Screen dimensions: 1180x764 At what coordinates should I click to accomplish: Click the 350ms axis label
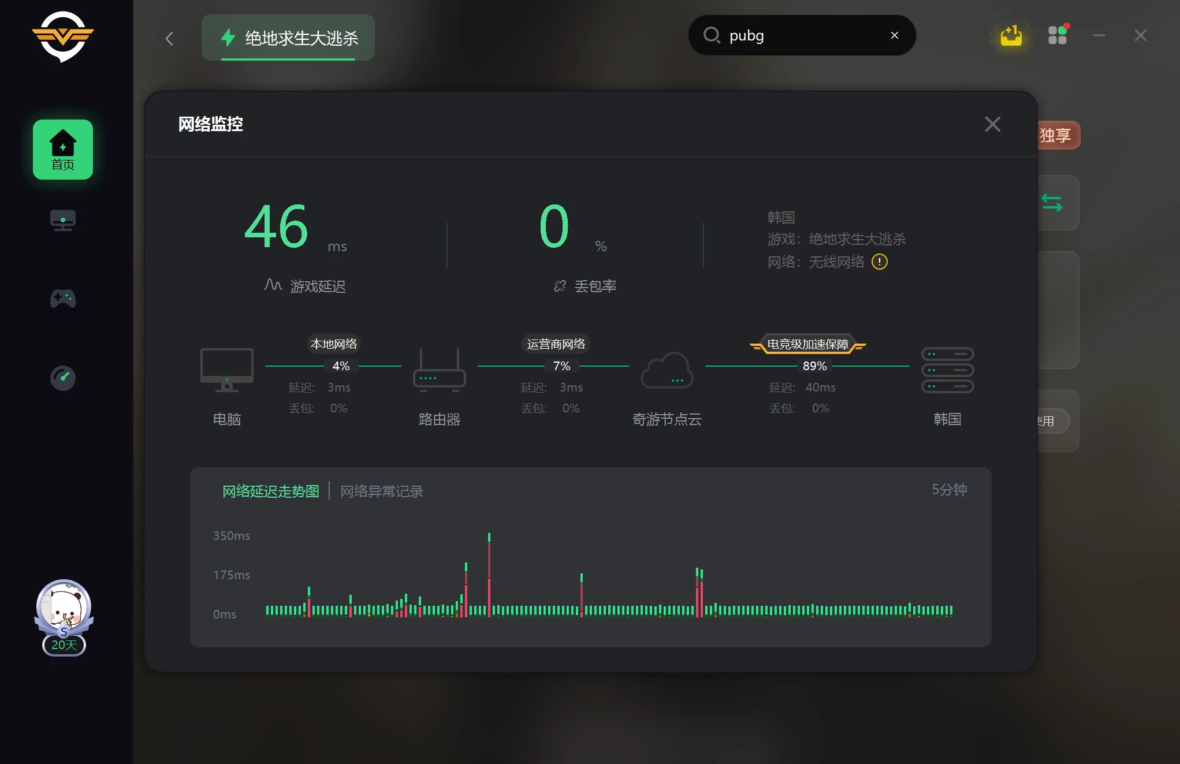[x=232, y=536]
